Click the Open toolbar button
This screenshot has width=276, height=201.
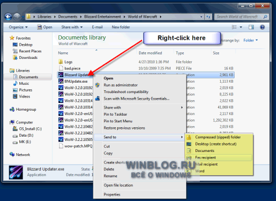point(45,27)
